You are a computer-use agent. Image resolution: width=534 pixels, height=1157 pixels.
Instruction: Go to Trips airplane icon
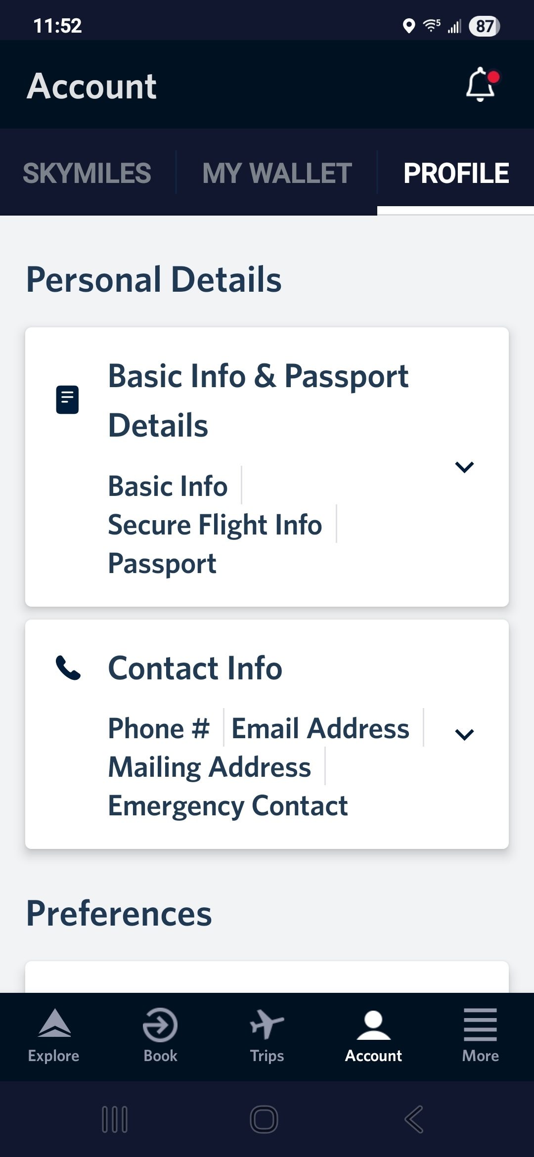(x=267, y=1024)
